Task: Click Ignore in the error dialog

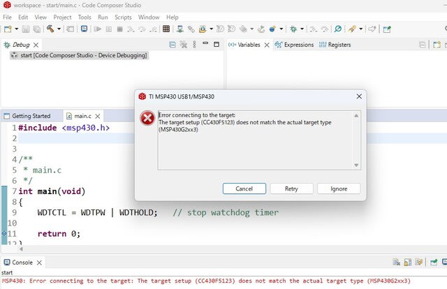Action: [339, 188]
